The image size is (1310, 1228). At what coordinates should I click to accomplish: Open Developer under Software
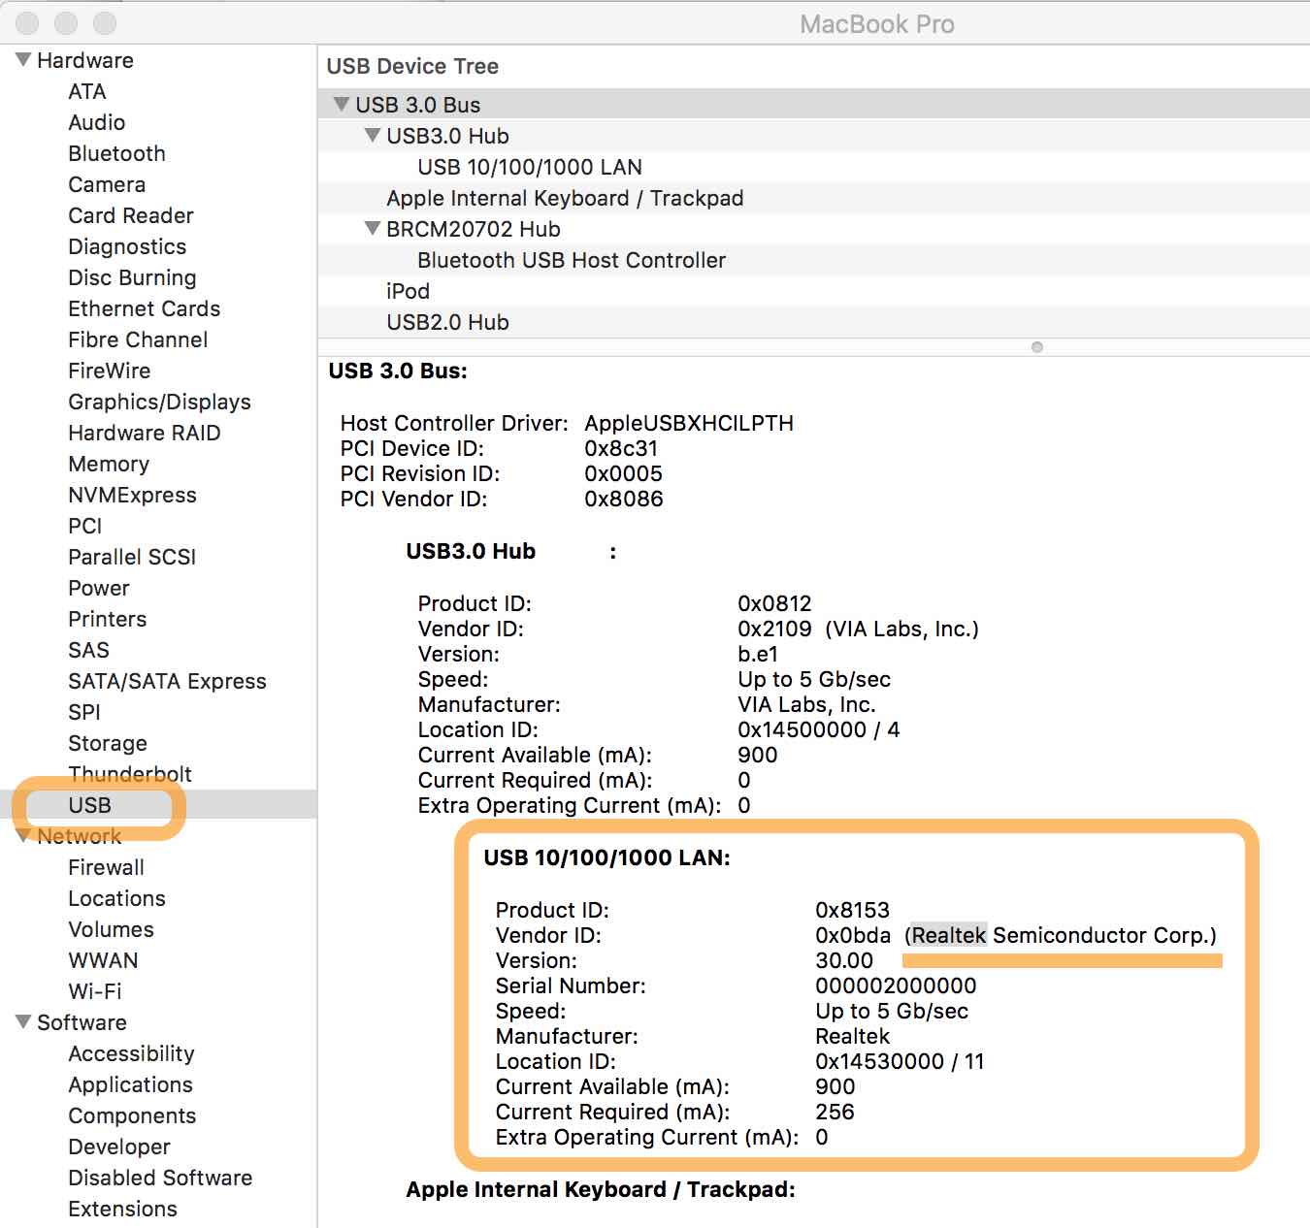[118, 1147]
